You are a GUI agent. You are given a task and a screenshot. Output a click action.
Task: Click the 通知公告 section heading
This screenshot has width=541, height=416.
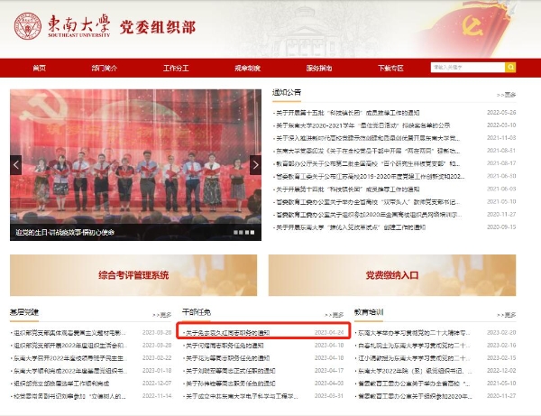pyautogui.click(x=287, y=92)
